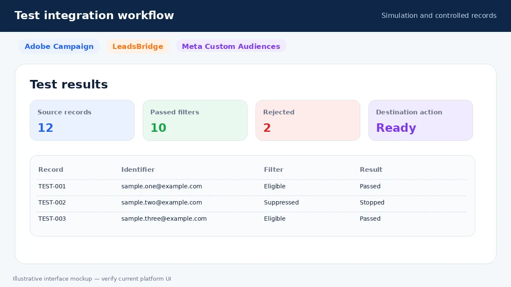This screenshot has height=287, width=511.
Task: Open the Destination action card
Action: (x=421, y=120)
